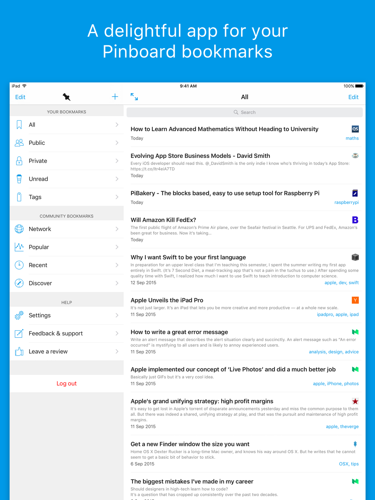Image resolution: width=375 pixels, height=500 pixels.
Task: Click the blue favicon on Finder window bookmark
Action: (355, 444)
